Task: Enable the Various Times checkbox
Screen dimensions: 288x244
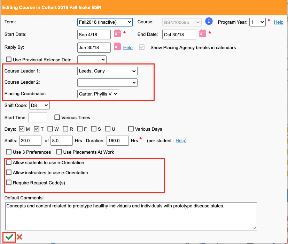Action: click(x=57, y=117)
